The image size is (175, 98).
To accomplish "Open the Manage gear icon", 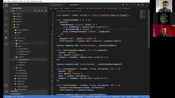I will (6, 92).
